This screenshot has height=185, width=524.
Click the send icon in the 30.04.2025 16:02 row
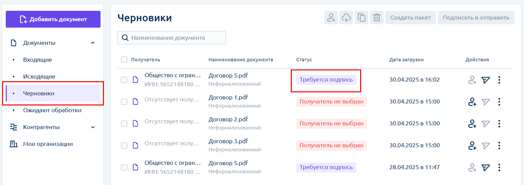pyautogui.click(x=486, y=80)
